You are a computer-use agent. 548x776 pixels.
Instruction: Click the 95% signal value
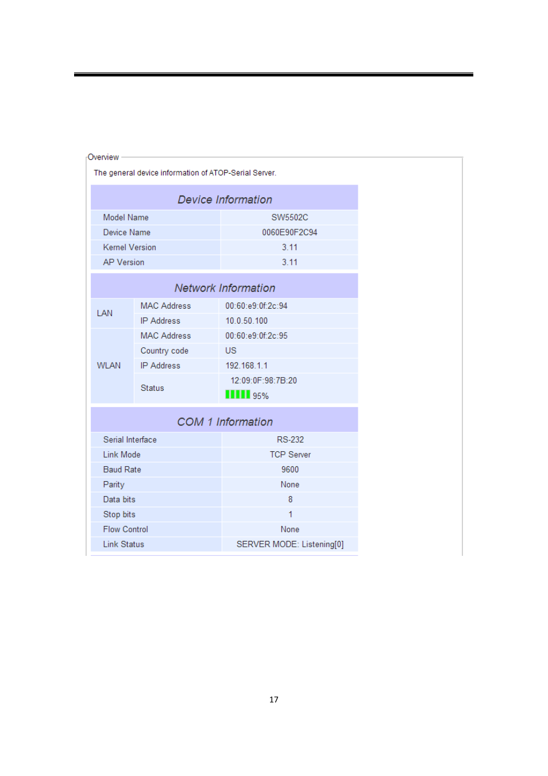click(x=261, y=396)
